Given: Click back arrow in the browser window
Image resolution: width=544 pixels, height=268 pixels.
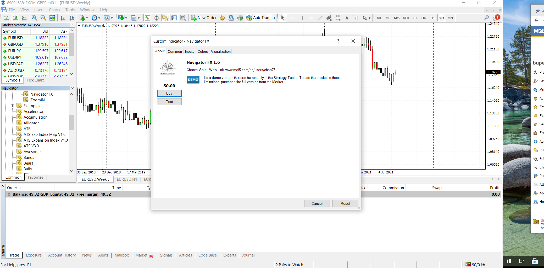Looking at the screenshot, I should coord(536,20).
